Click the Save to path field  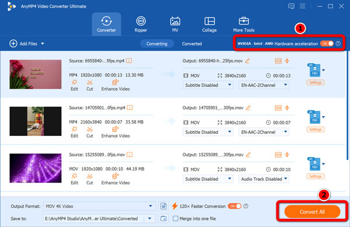coord(93,218)
